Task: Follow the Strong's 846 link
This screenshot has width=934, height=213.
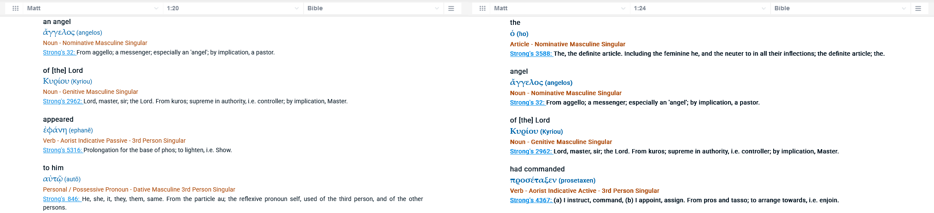Action: coord(62,199)
